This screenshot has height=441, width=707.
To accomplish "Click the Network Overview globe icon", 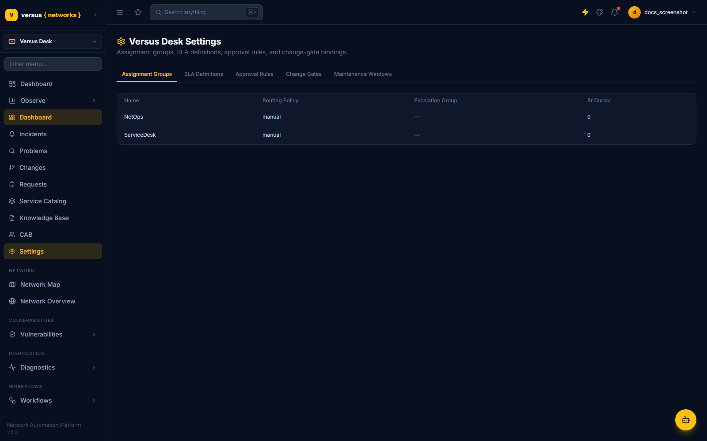I will click(12, 301).
